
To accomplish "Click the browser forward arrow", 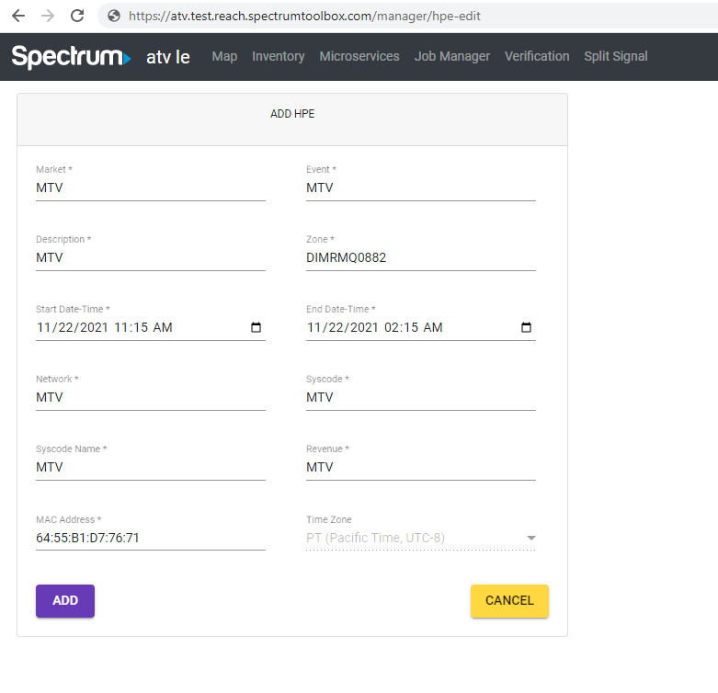I will coord(48,16).
